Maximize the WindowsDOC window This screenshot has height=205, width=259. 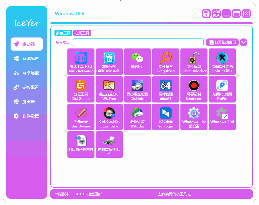(x=236, y=14)
